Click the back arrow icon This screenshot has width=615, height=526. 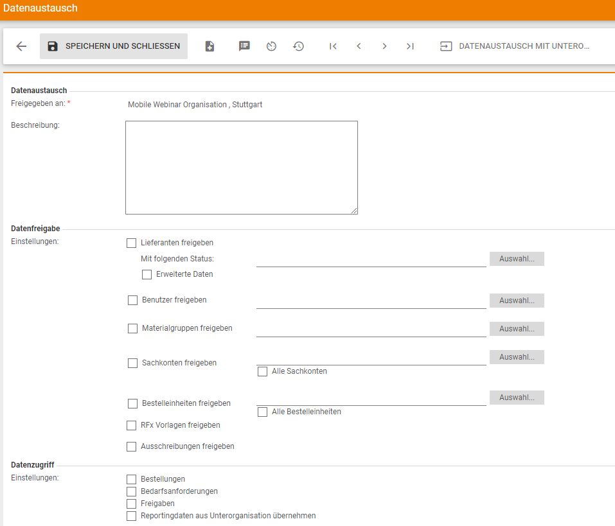click(21, 46)
